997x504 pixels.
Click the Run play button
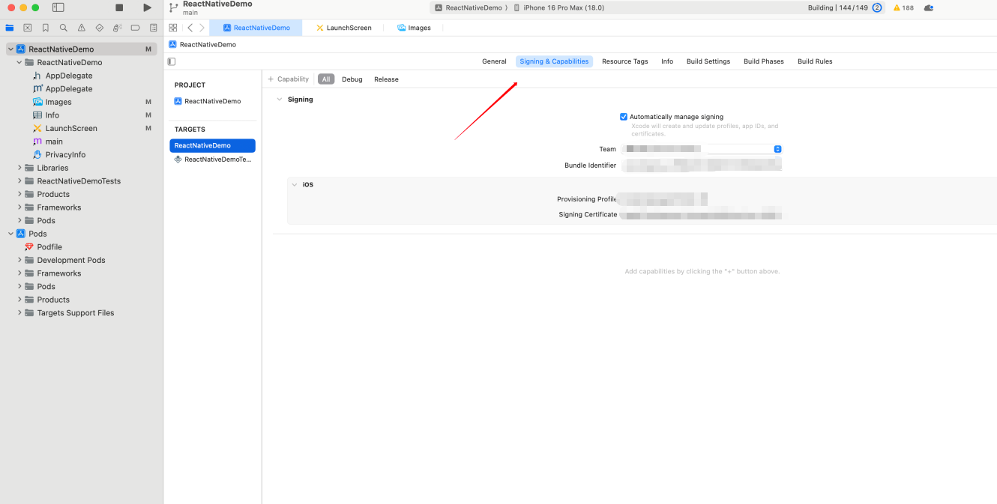pyautogui.click(x=147, y=7)
